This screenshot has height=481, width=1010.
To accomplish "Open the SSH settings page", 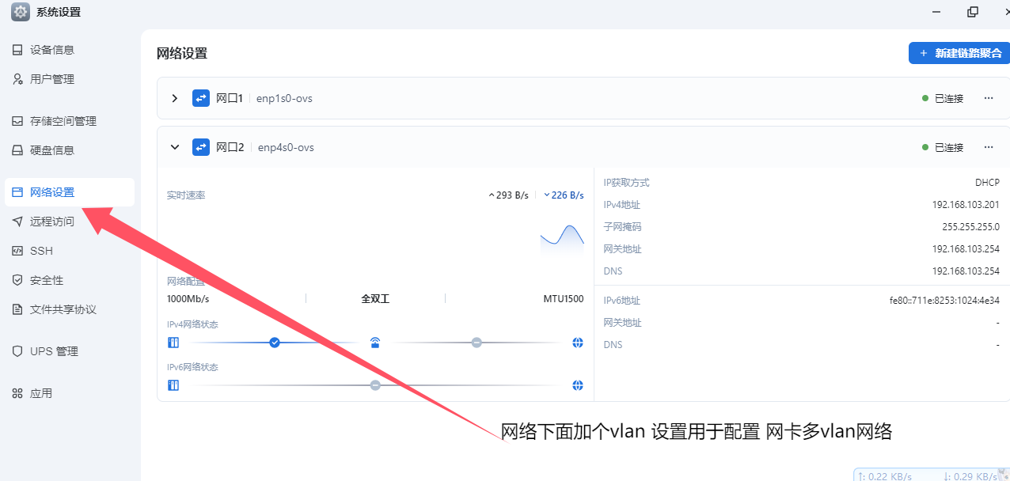I will (70, 251).
